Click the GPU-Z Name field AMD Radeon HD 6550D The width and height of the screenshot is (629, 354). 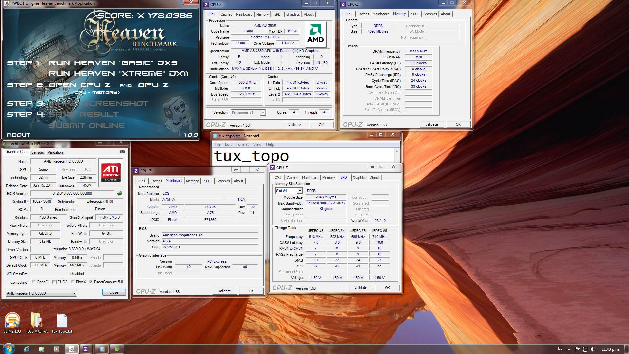[x=63, y=161]
